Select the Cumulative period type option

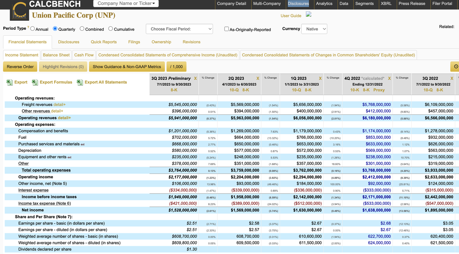point(110,29)
